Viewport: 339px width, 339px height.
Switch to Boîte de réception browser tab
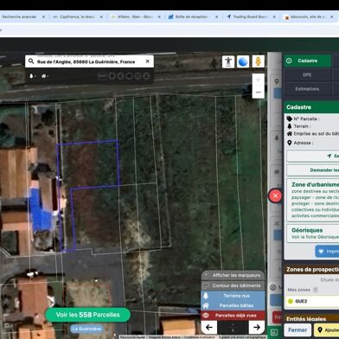point(191,17)
